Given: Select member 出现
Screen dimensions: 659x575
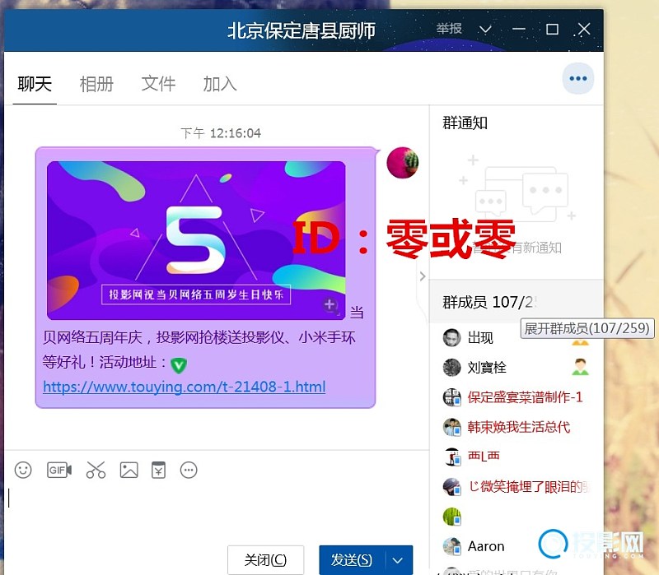Looking at the screenshot, I should point(516,337).
